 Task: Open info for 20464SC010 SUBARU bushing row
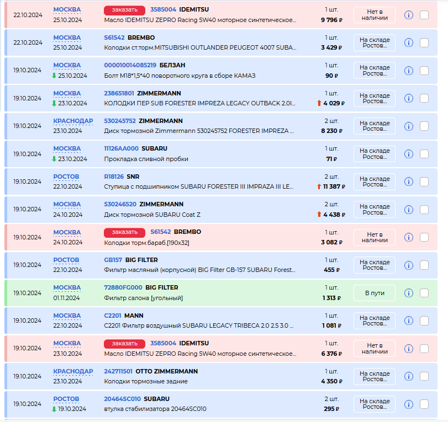click(x=409, y=404)
